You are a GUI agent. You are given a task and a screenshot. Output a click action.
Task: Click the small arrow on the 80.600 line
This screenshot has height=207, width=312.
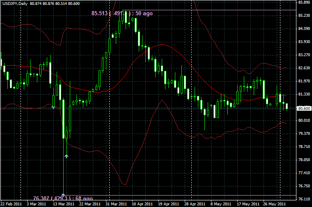point(53,108)
